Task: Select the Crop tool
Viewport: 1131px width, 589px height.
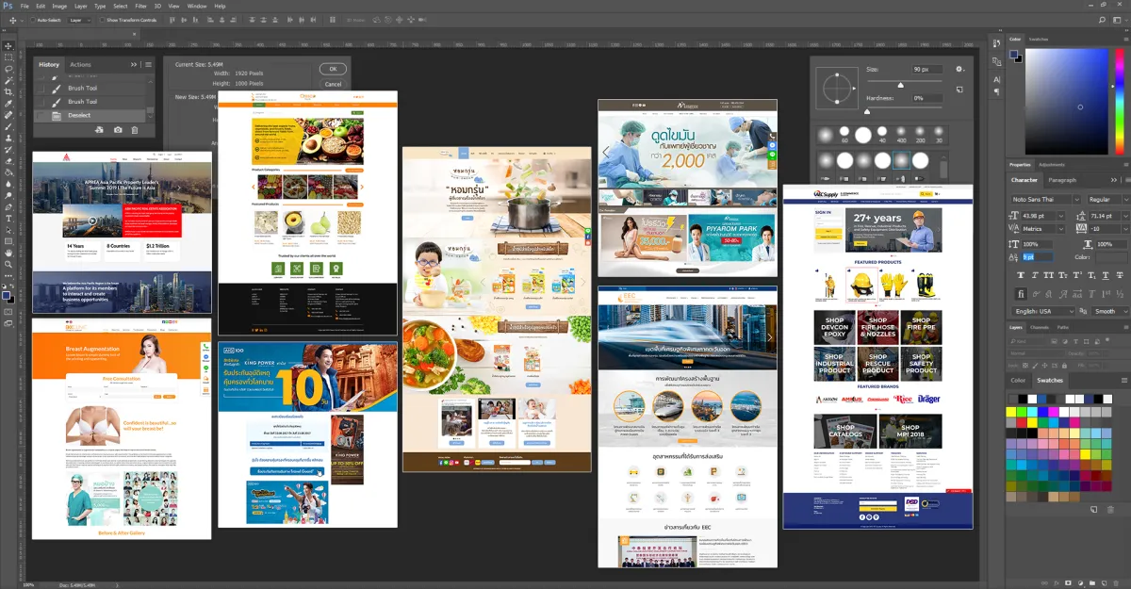Action: tap(8, 92)
